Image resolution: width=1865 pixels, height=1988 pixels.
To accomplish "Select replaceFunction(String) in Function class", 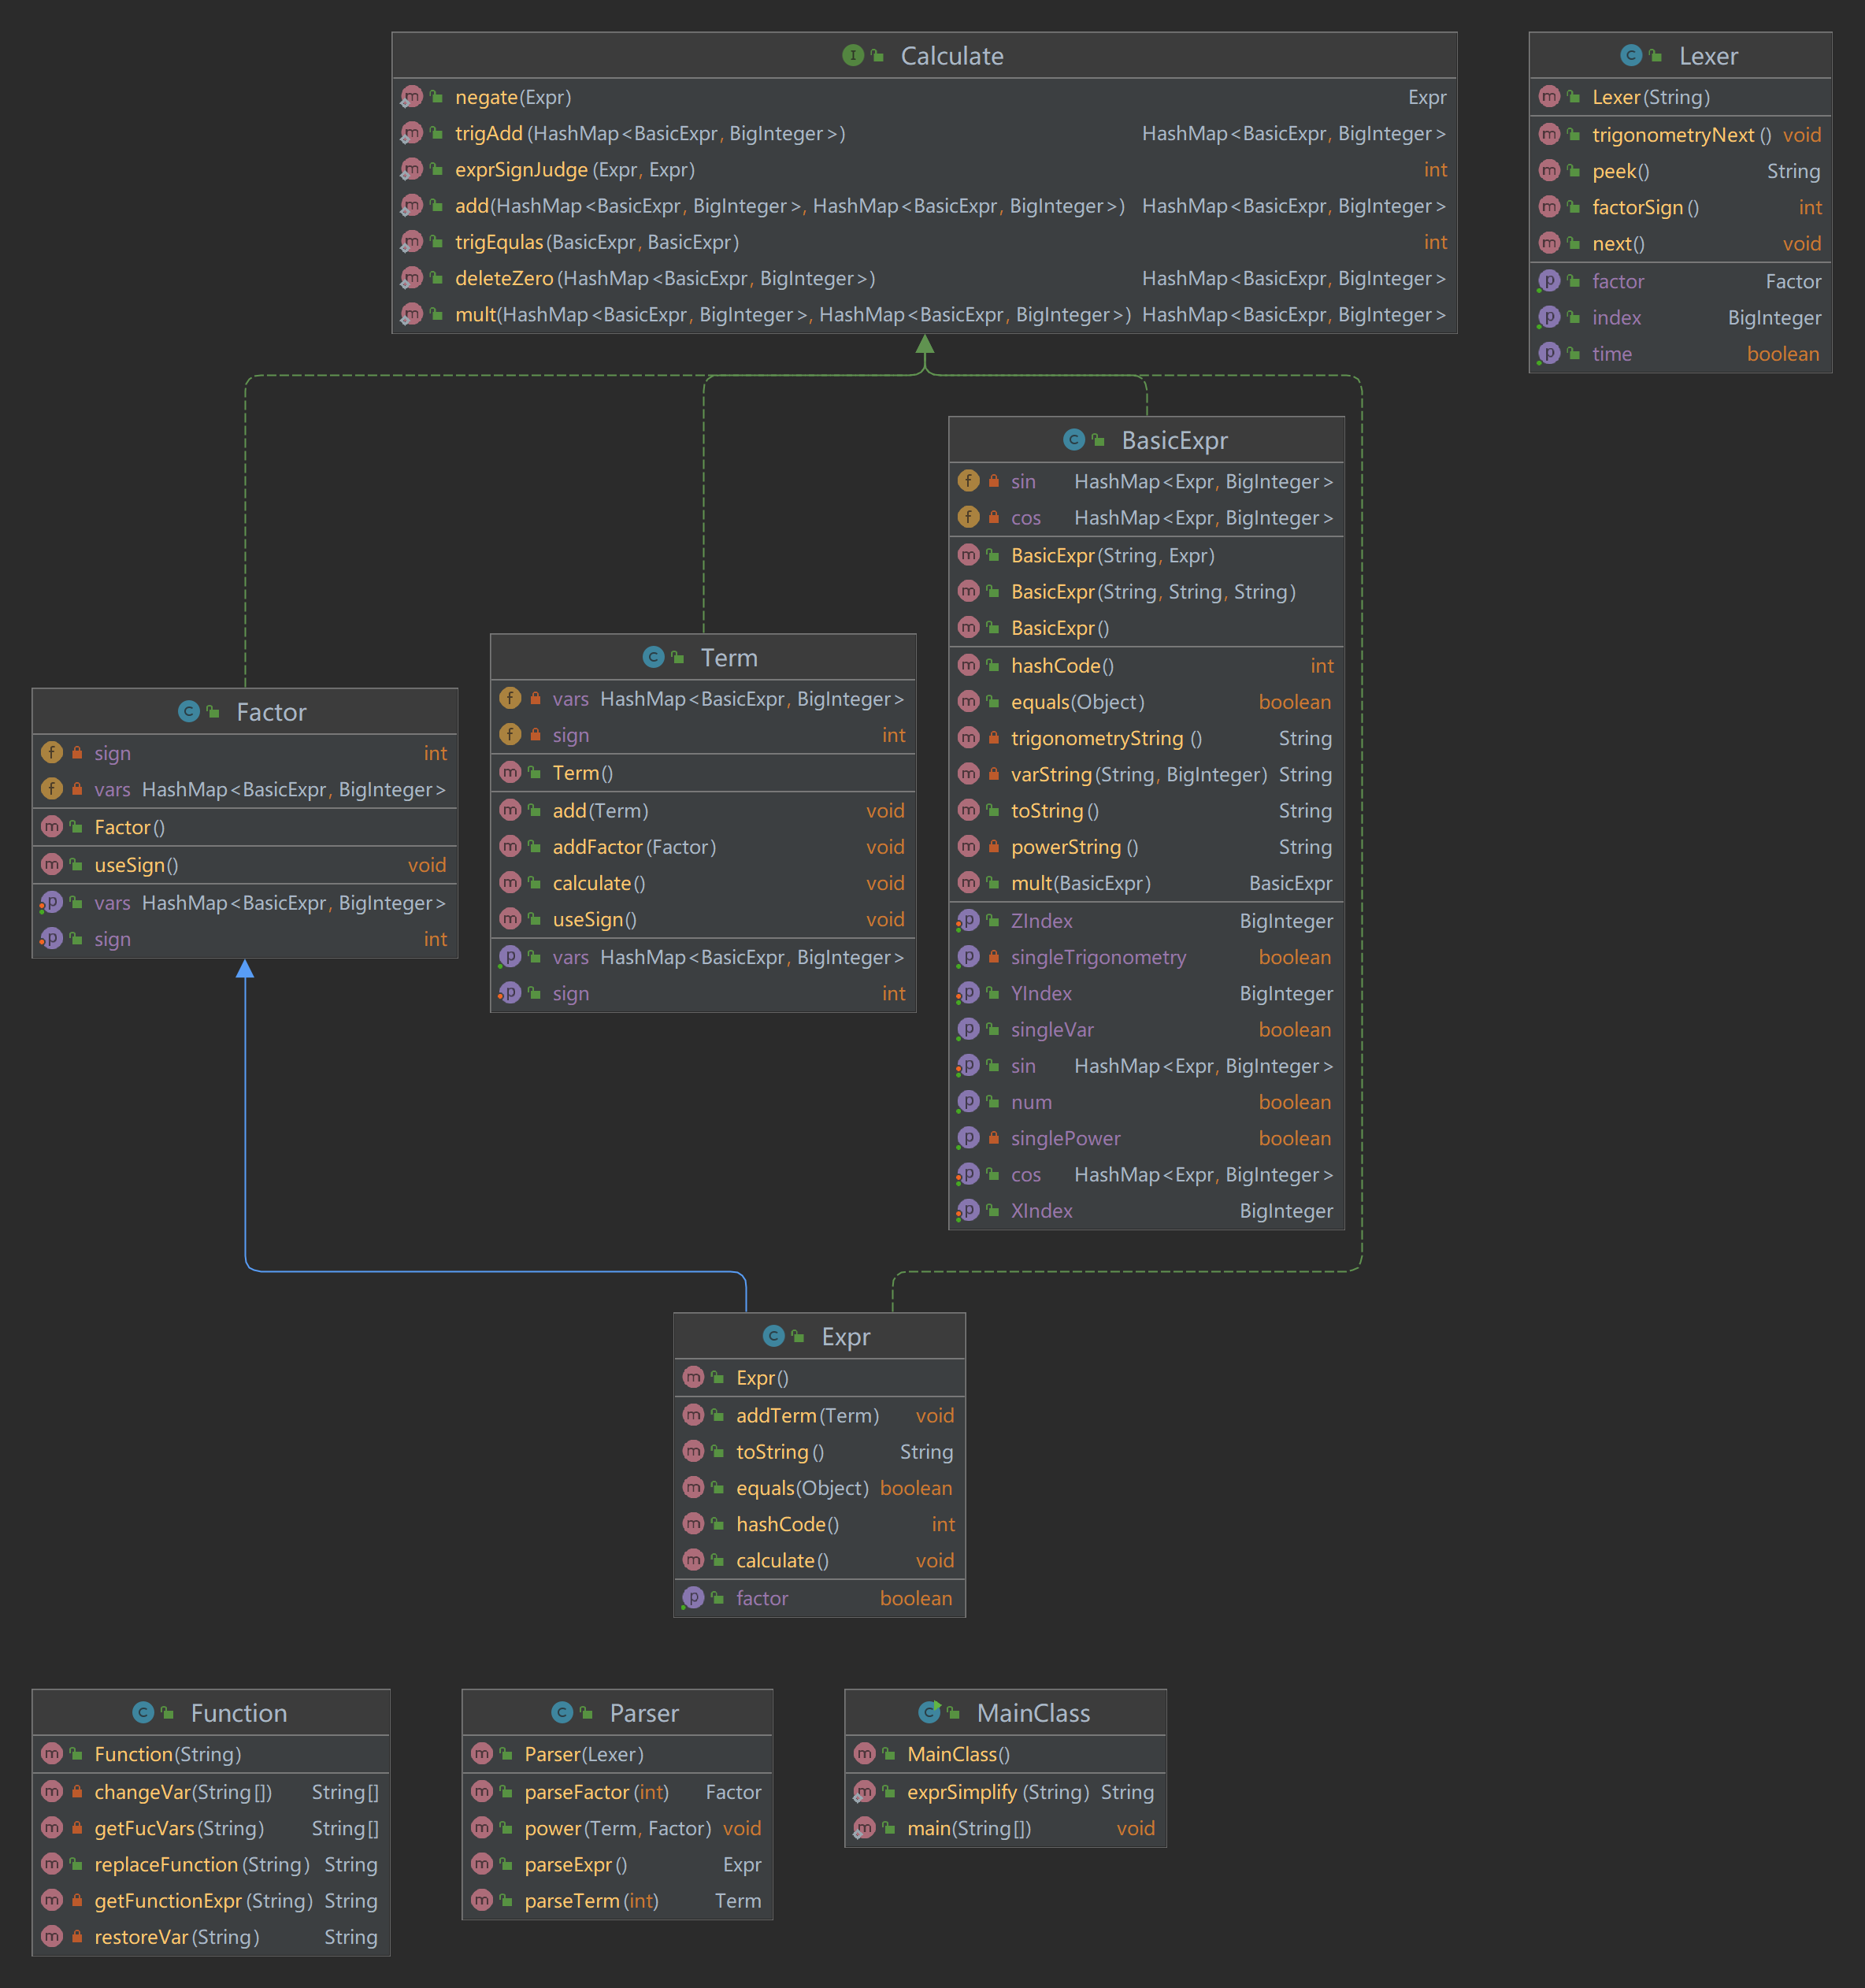I will [201, 1865].
